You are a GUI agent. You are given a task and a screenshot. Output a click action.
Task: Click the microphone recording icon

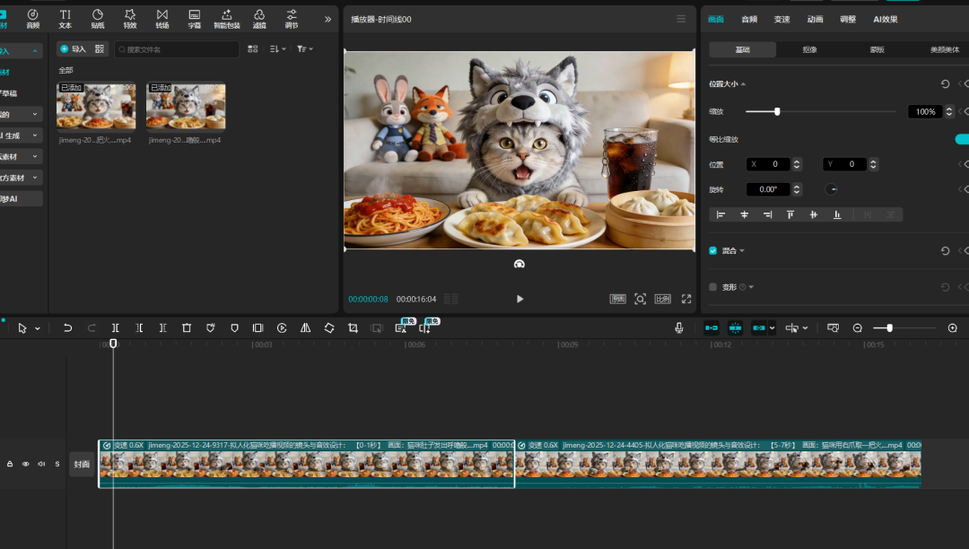tap(679, 327)
